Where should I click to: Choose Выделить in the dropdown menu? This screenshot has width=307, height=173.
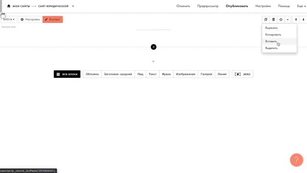279,48
